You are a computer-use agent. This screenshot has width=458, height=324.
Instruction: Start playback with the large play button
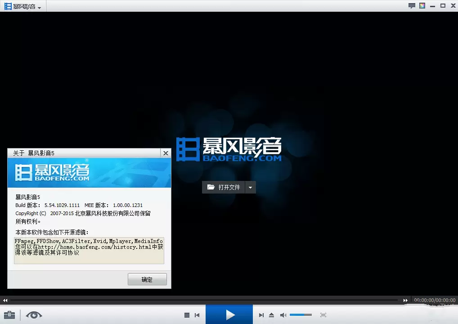pyautogui.click(x=229, y=315)
